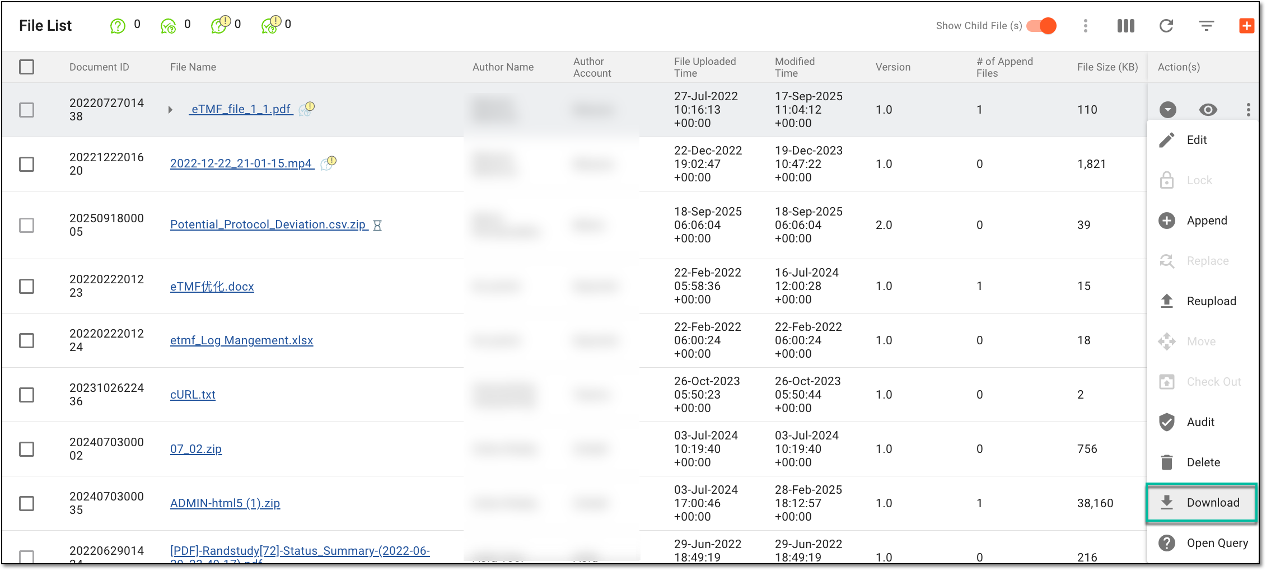Image resolution: width=1271 pixels, height=571 pixels.
Task: Refresh the file list
Action: click(1166, 26)
